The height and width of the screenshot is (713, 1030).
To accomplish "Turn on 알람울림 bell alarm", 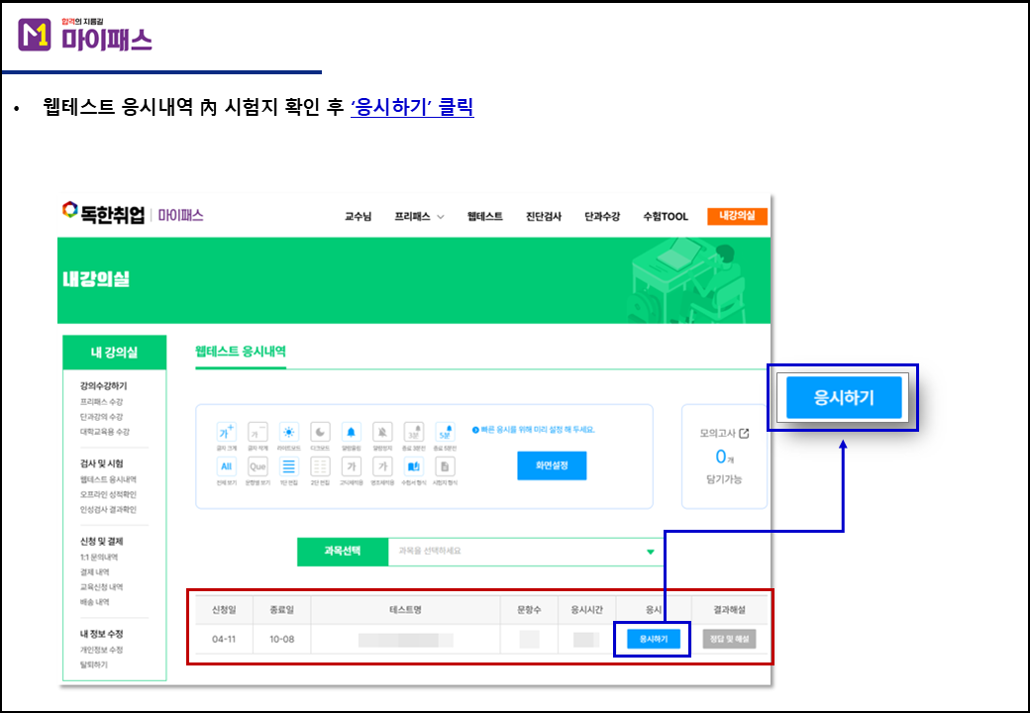I will (x=351, y=432).
